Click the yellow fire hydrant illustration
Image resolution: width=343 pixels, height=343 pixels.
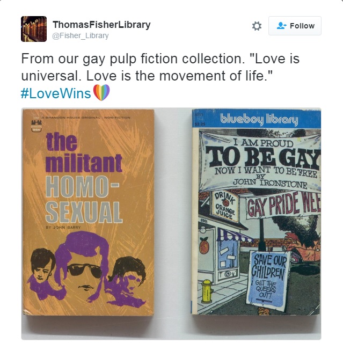(x=207, y=291)
